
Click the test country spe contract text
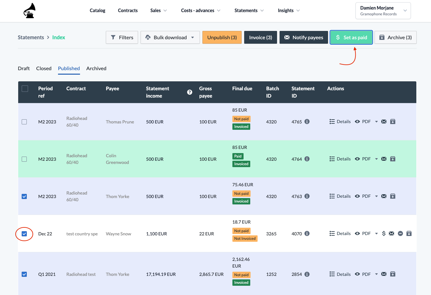click(x=82, y=234)
